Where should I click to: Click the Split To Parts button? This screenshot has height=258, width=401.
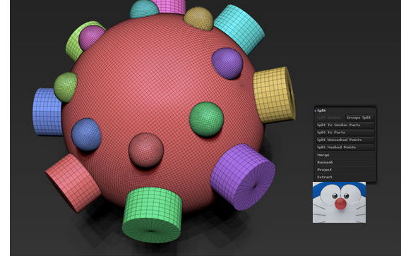(345, 133)
